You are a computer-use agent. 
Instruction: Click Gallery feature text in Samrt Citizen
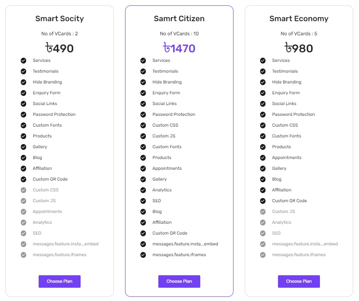[x=160, y=179]
